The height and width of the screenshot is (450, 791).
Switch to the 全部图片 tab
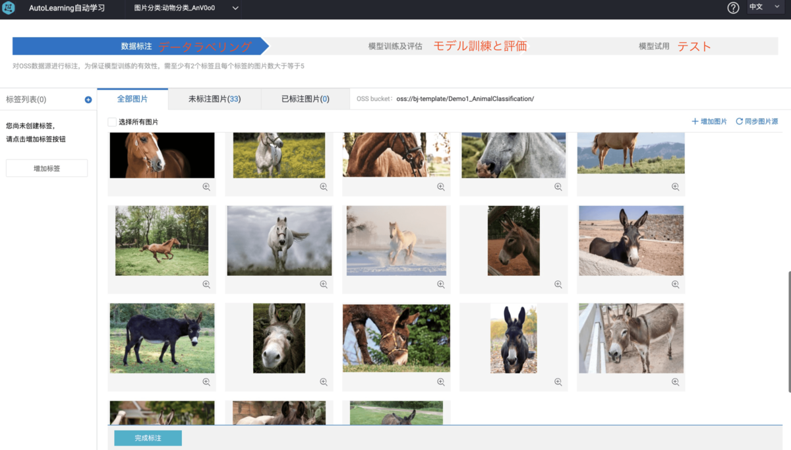point(132,99)
